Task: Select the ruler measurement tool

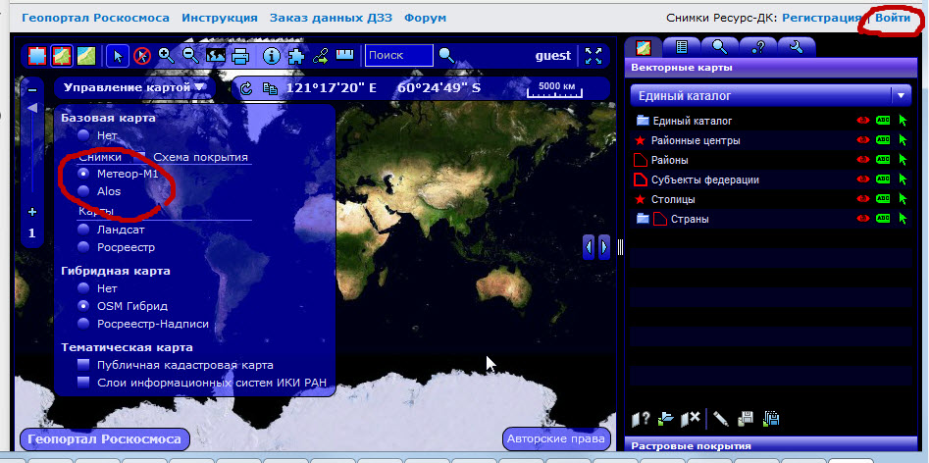Action: [344, 56]
